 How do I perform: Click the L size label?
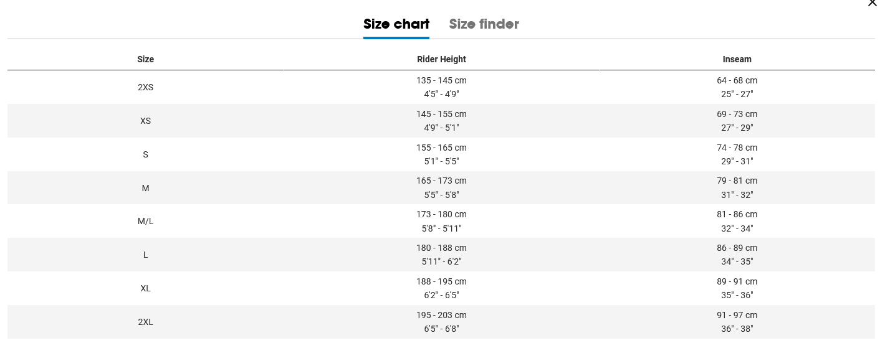tap(145, 255)
